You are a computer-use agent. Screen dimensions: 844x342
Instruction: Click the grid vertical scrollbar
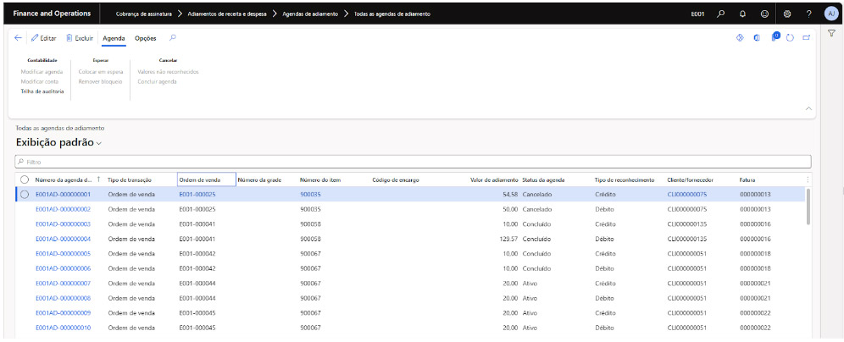[x=808, y=207]
